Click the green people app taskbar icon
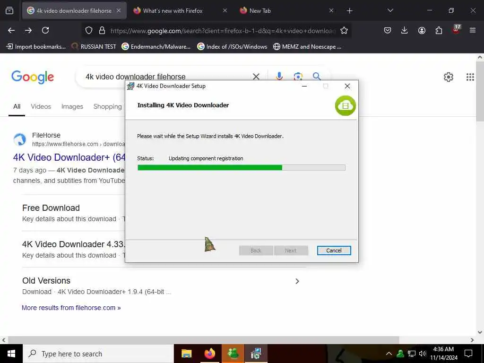Screen dimensions: 484x363 click(233, 354)
